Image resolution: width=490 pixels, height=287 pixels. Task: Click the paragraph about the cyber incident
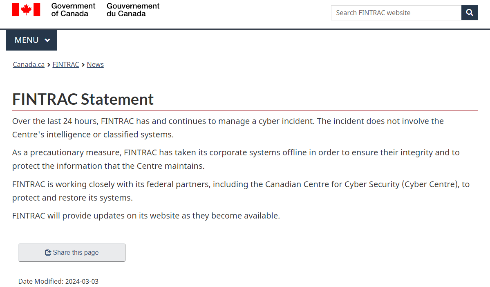[228, 128]
